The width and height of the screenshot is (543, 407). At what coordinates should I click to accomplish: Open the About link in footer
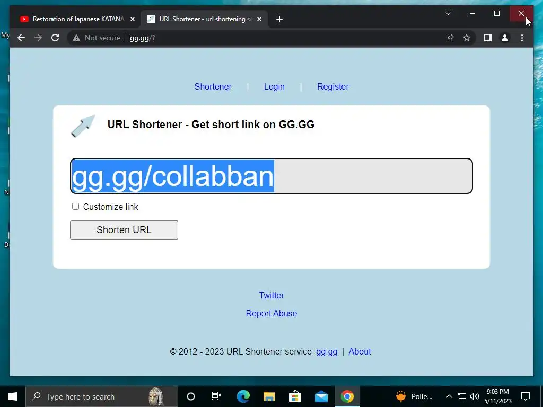(360, 352)
